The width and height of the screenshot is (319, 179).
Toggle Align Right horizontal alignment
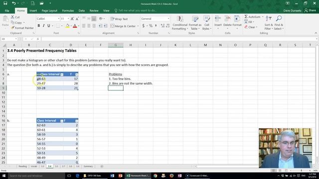point(94,26)
